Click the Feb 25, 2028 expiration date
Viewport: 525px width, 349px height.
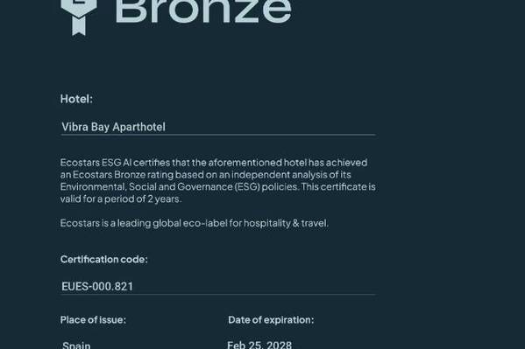[259, 345]
